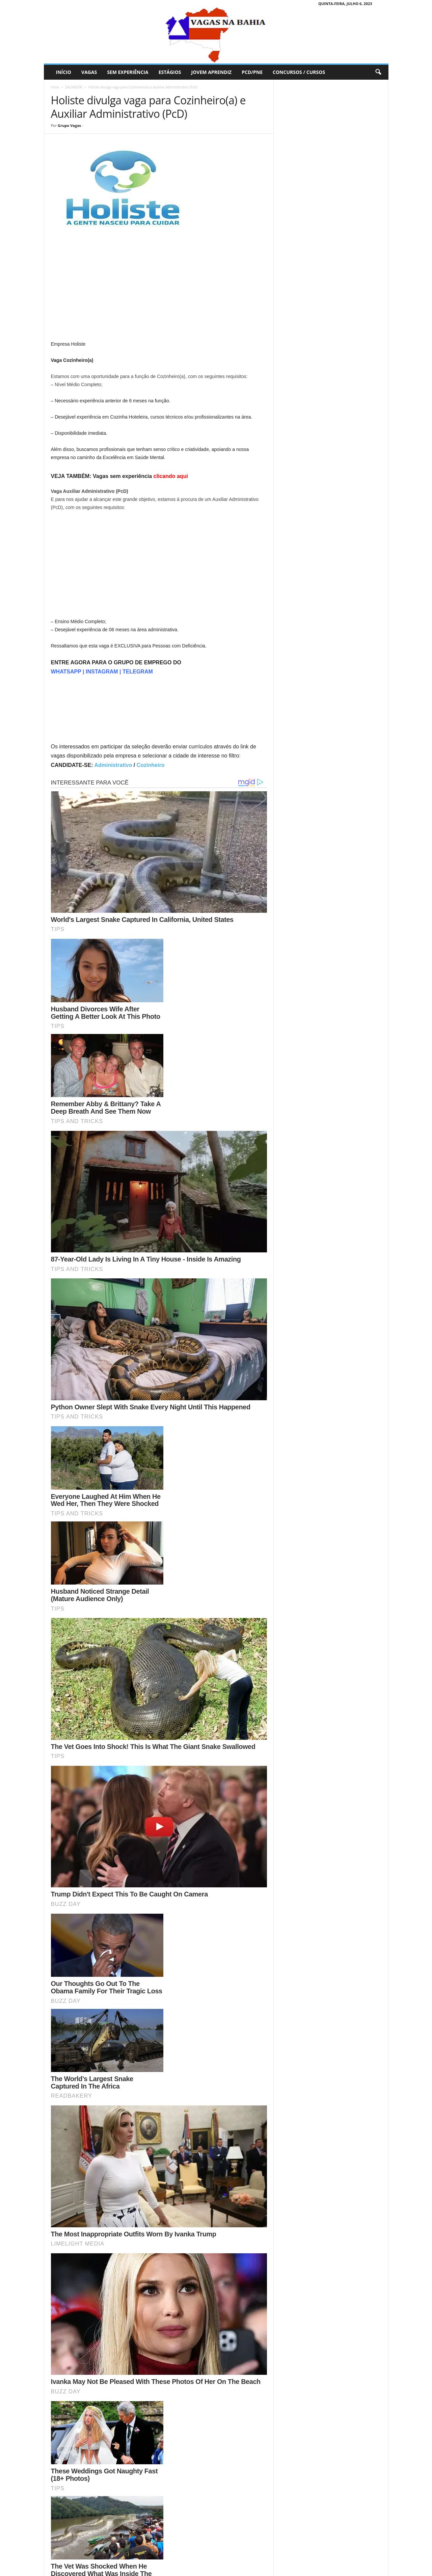
Task: Click the Cozinheiro application link
Action: [x=151, y=765]
